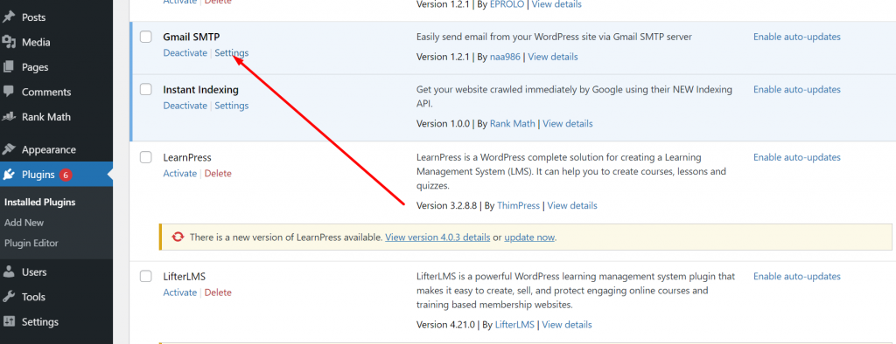Select Installed Plugins submenu item
The height and width of the screenshot is (344, 896).
[40, 202]
